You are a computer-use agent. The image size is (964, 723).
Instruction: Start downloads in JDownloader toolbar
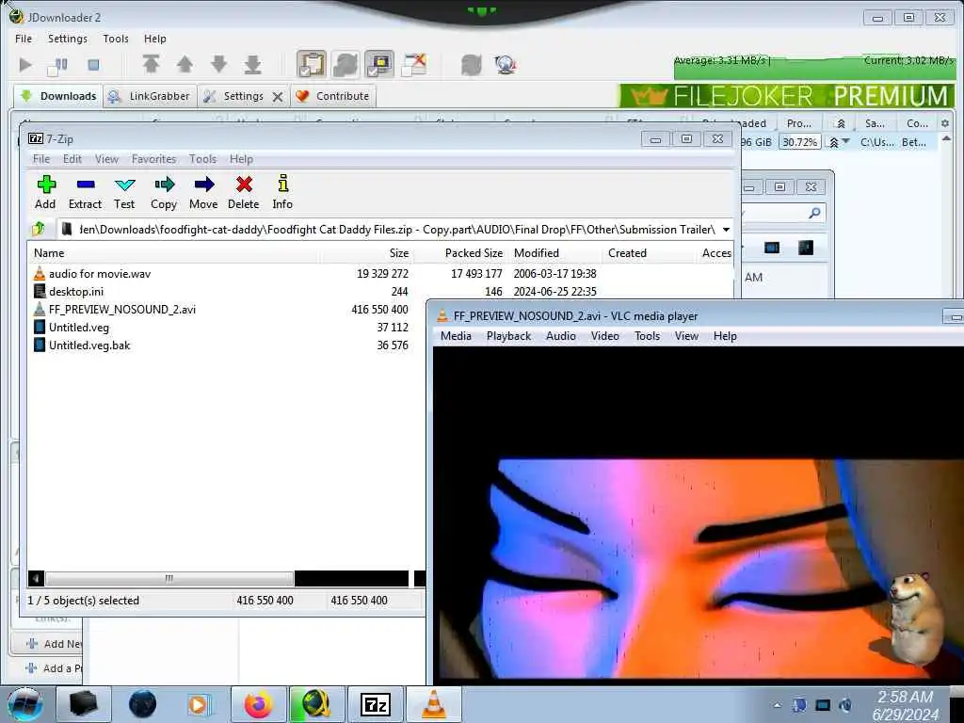coord(25,65)
